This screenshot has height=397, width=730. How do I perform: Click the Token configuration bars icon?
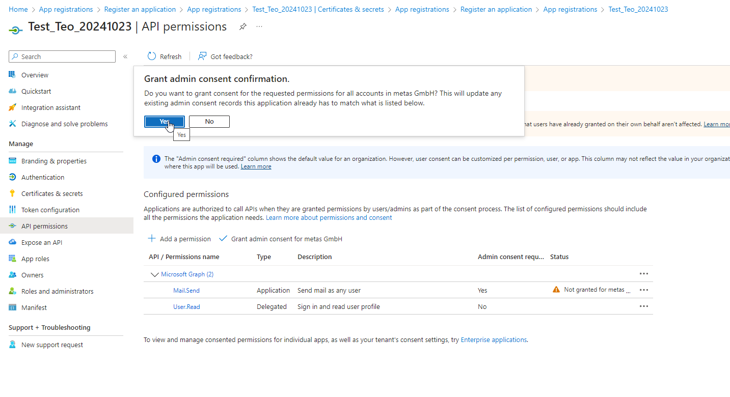coord(12,210)
